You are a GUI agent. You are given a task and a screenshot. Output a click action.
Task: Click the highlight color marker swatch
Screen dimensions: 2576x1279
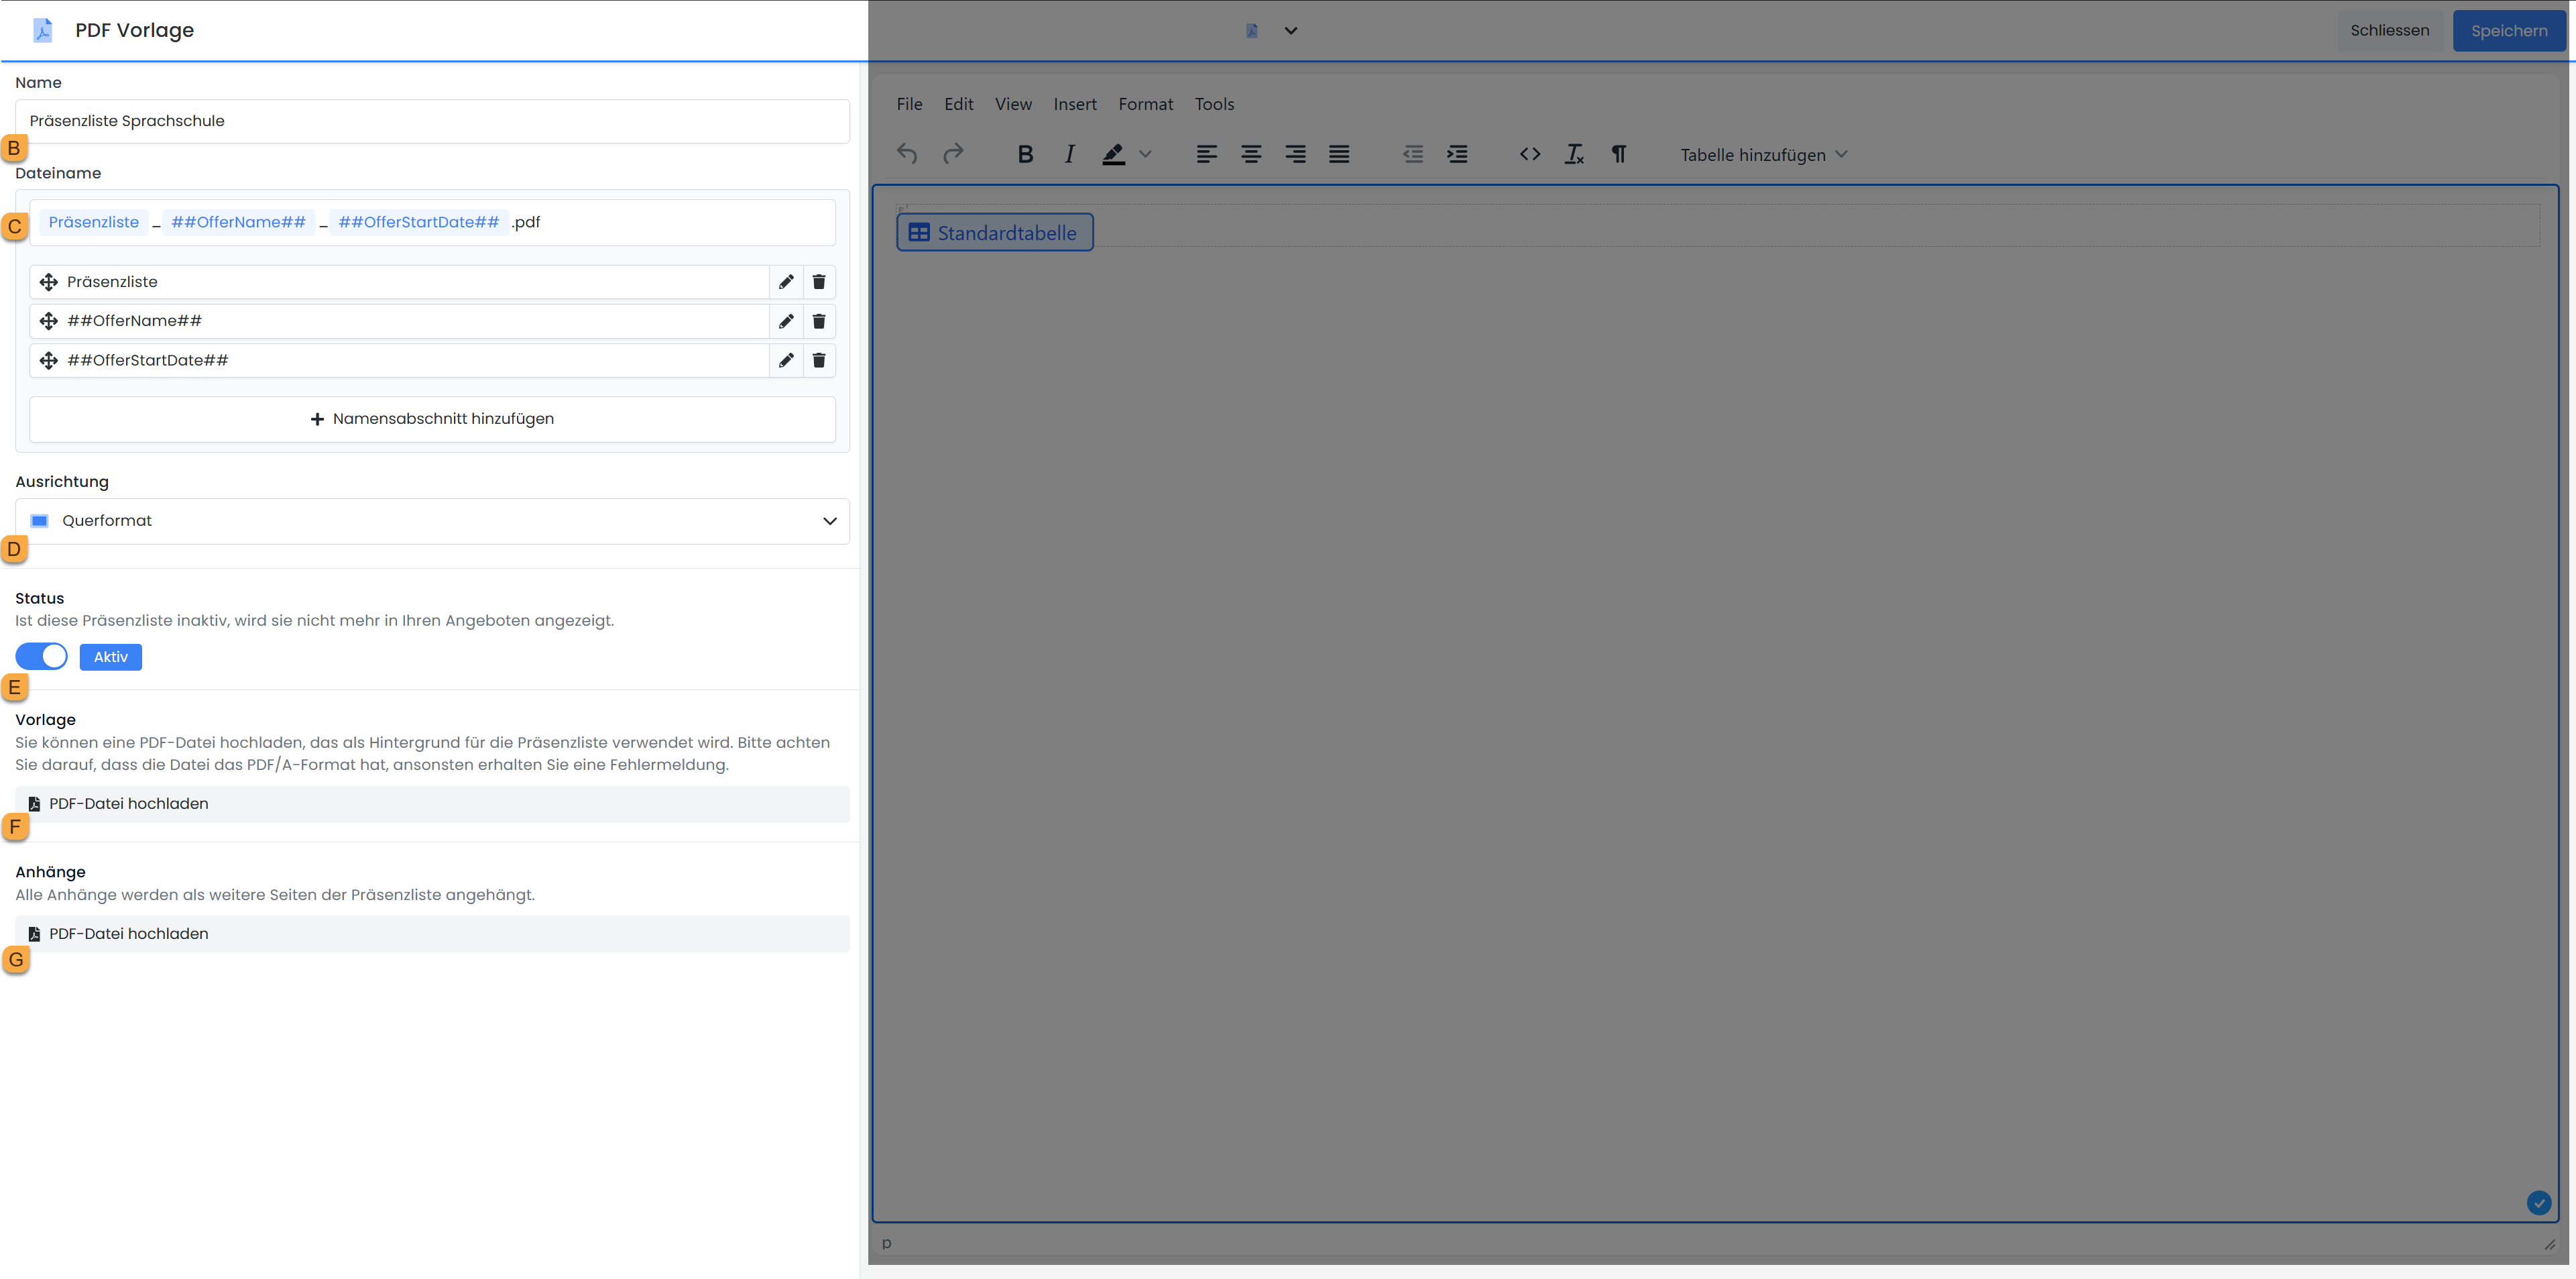click(1113, 154)
